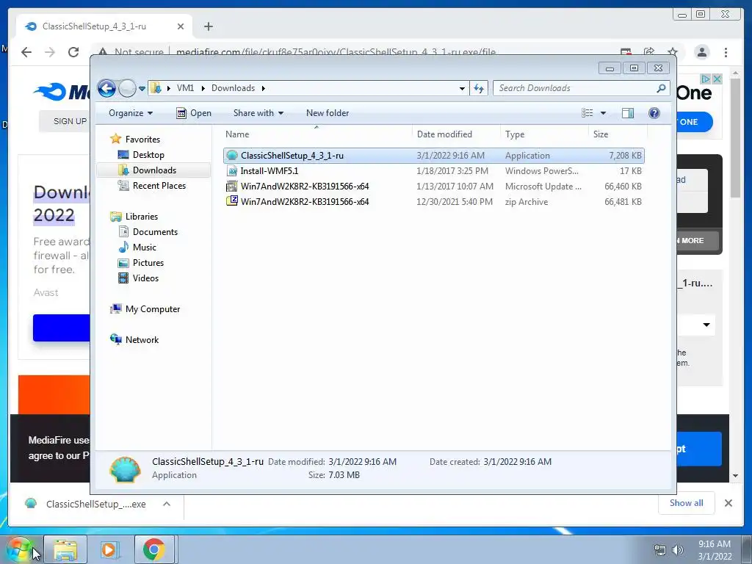The image size is (752, 564).
Task: Open Chrome's three-dot menu
Action: [x=726, y=52]
